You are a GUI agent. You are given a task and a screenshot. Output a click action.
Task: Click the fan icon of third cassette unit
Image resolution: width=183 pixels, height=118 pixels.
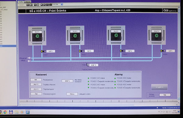pyautogui.click(x=116, y=35)
